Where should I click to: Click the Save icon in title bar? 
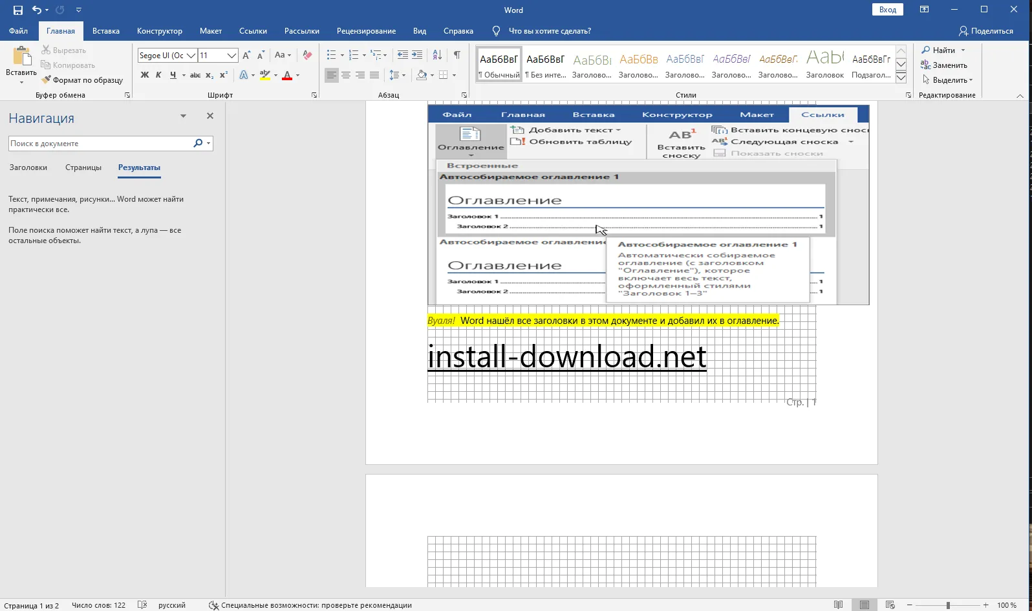pyautogui.click(x=17, y=10)
